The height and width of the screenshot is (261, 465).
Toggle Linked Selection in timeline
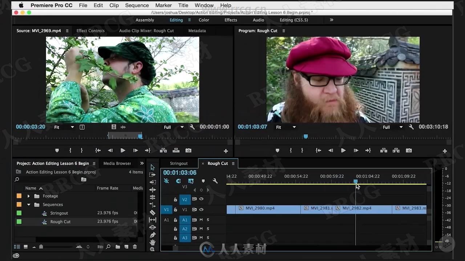tap(191, 181)
